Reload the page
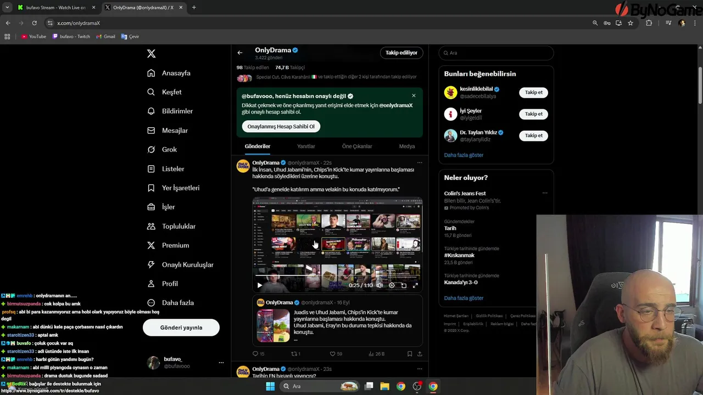The image size is (703, 395). point(34,23)
